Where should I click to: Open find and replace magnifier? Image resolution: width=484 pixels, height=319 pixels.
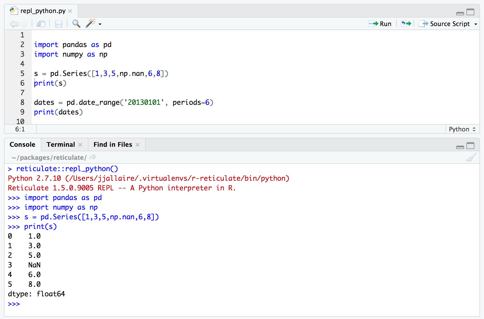click(x=76, y=24)
